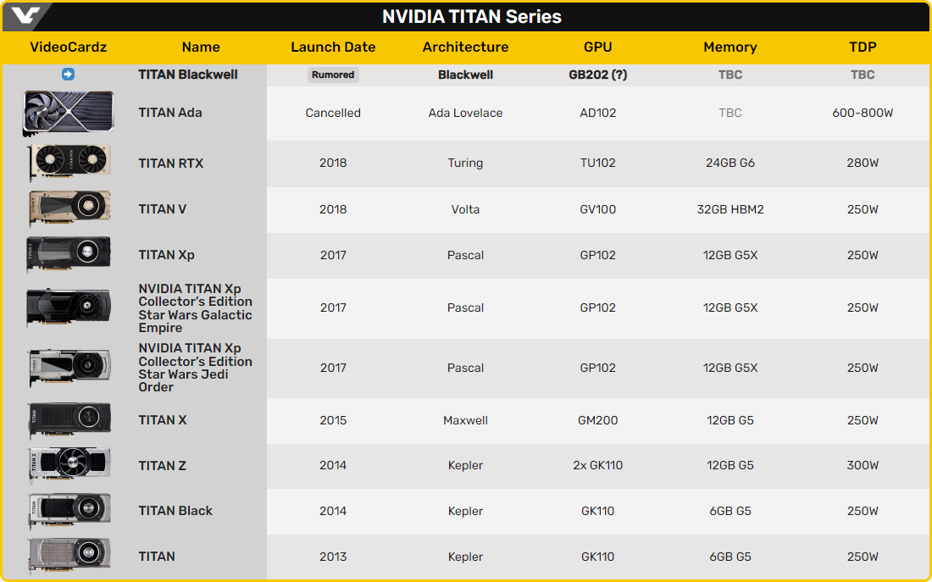Click the NVIDIA TITAN Series title
The image size is (932, 582).
click(x=471, y=16)
